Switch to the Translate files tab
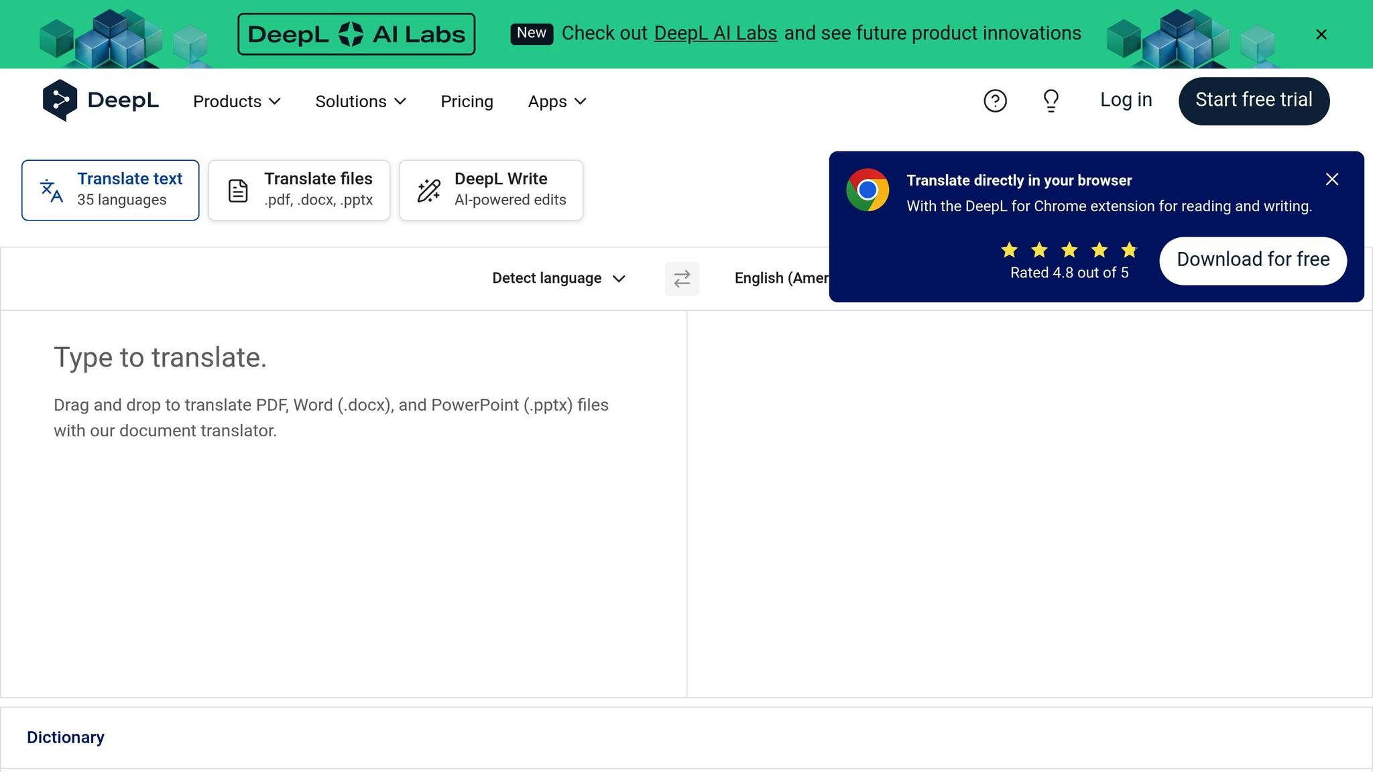Screen dimensions: 1373x772 pos(299,190)
